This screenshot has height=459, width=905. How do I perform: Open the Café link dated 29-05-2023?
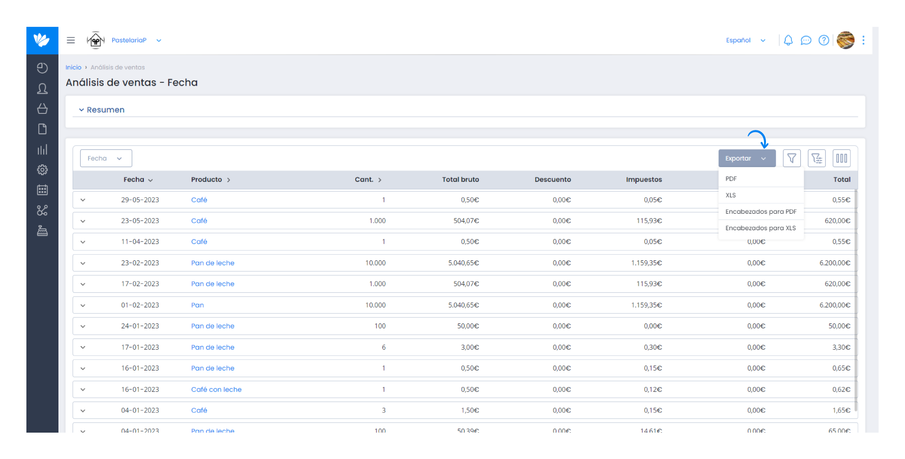point(199,200)
